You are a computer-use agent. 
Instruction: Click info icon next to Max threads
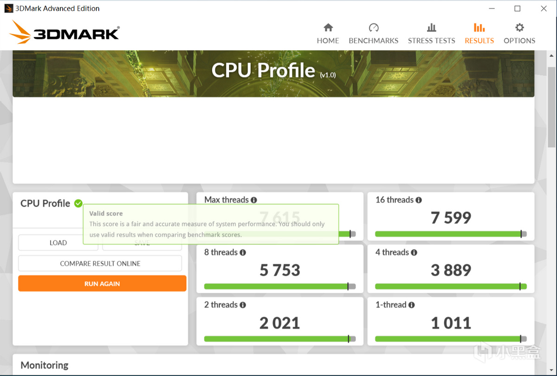(x=254, y=200)
